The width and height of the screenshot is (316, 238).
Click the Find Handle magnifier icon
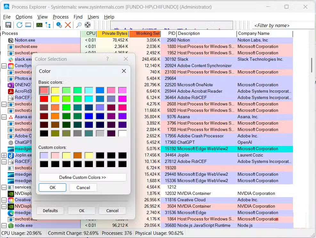pos(79,25)
